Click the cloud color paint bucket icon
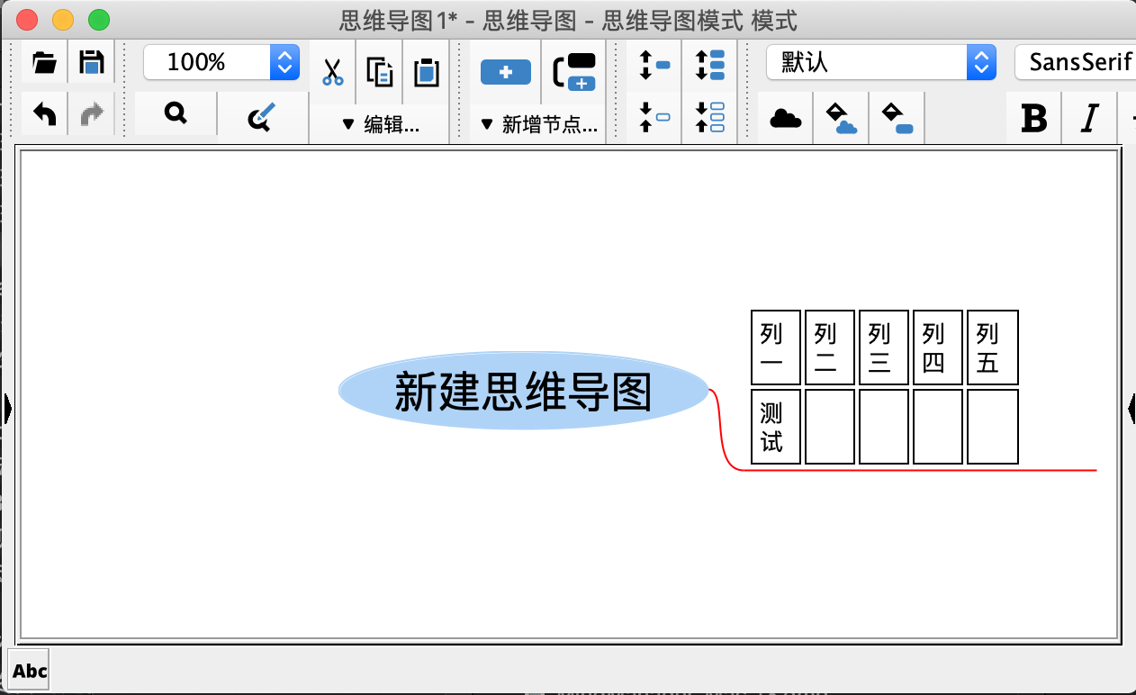This screenshot has height=695, width=1136. pos(841,118)
